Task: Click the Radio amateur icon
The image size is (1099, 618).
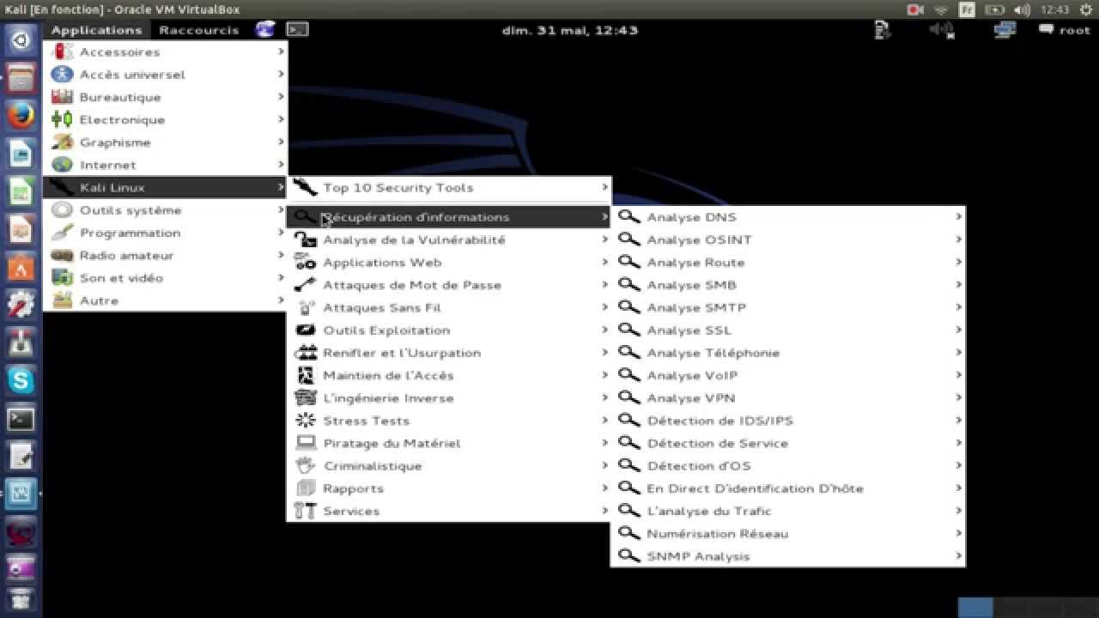Action: point(62,255)
